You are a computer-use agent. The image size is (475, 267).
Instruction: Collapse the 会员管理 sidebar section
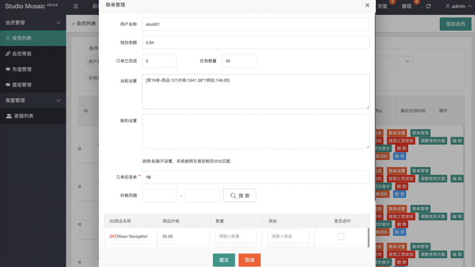[33, 22]
